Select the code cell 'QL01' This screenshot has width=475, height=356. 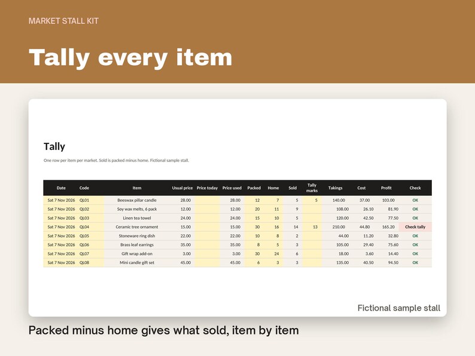[x=84, y=200]
